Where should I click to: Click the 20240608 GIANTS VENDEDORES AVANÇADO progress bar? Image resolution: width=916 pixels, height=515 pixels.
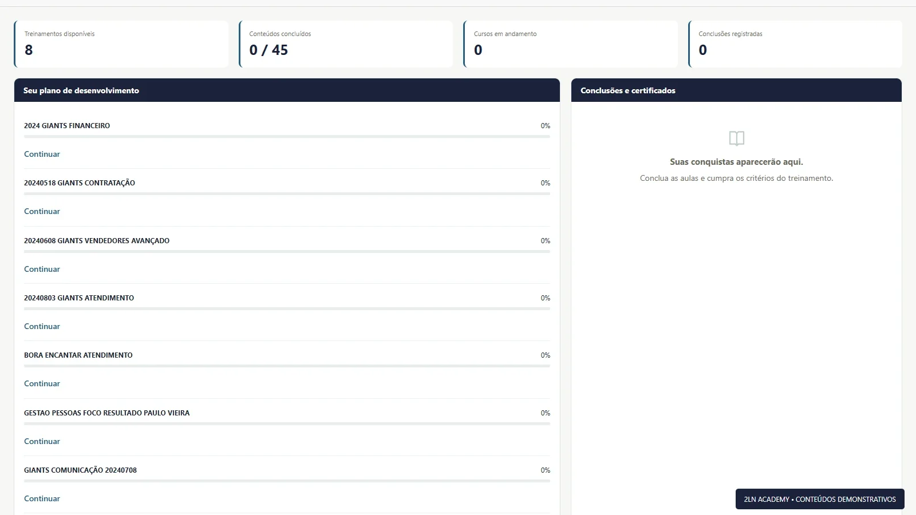[287, 252]
